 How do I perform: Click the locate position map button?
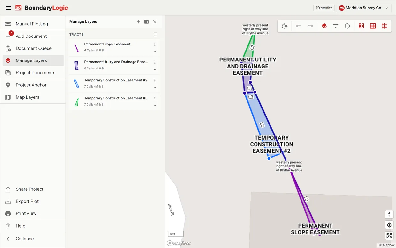click(x=389, y=225)
